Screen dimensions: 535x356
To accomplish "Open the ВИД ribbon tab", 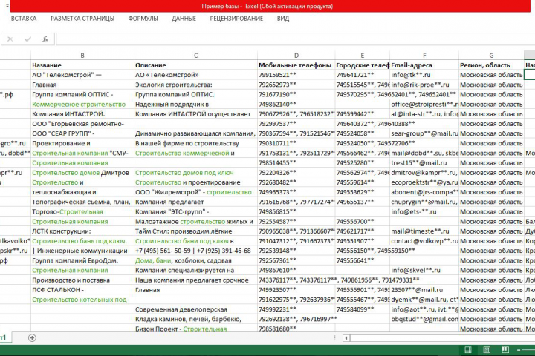I will coord(283,19).
